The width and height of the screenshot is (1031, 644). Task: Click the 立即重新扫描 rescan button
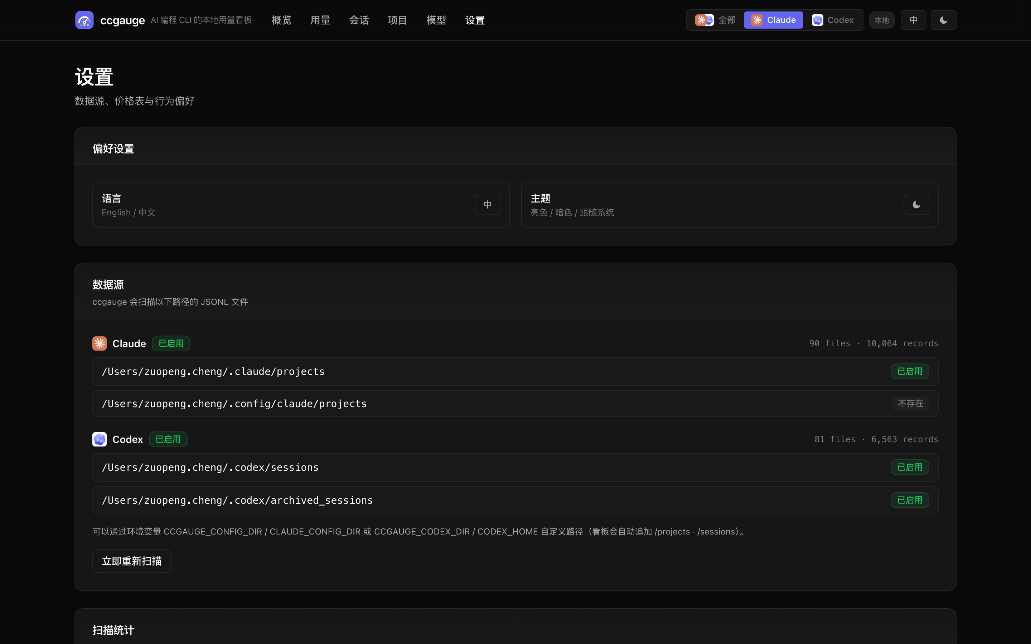click(132, 561)
